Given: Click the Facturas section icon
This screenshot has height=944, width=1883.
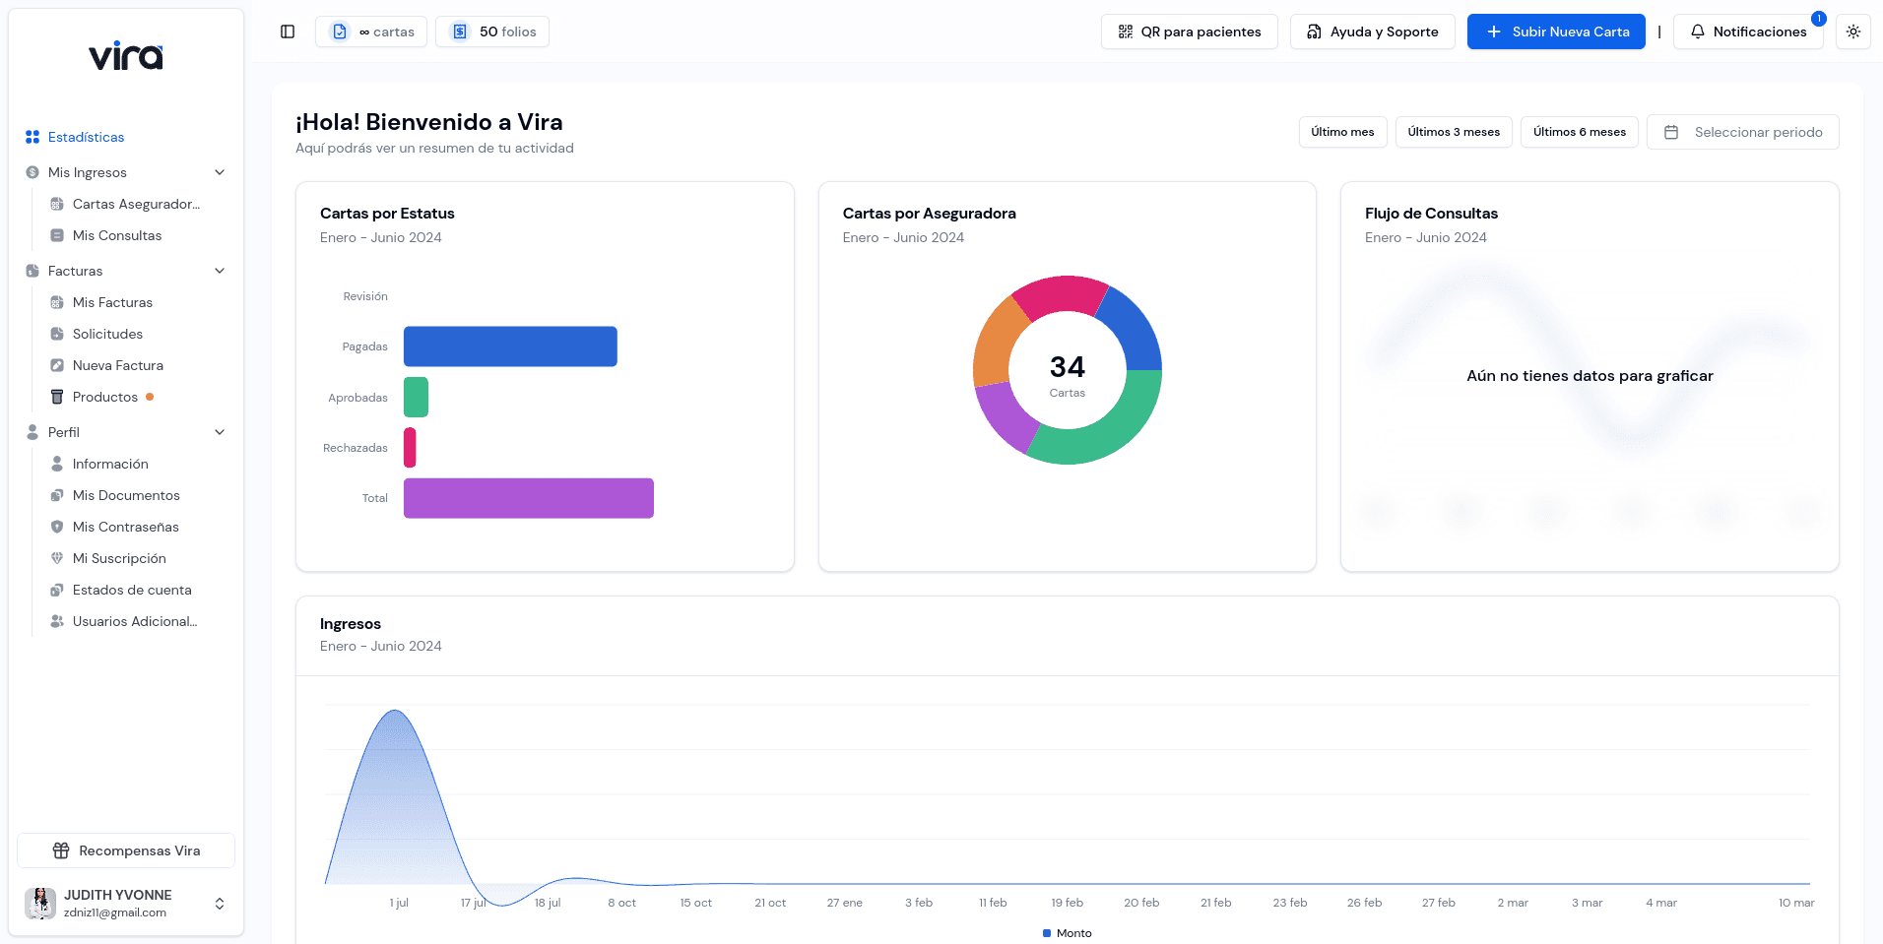Looking at the screenshot, I should click(32, 271).
